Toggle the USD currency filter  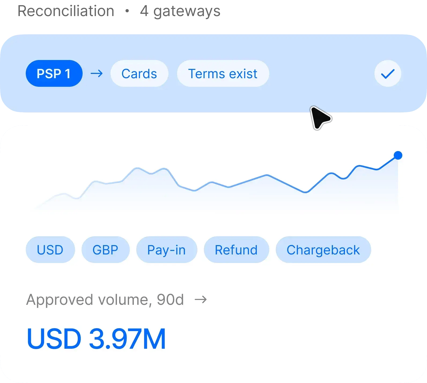pos(50,250)
